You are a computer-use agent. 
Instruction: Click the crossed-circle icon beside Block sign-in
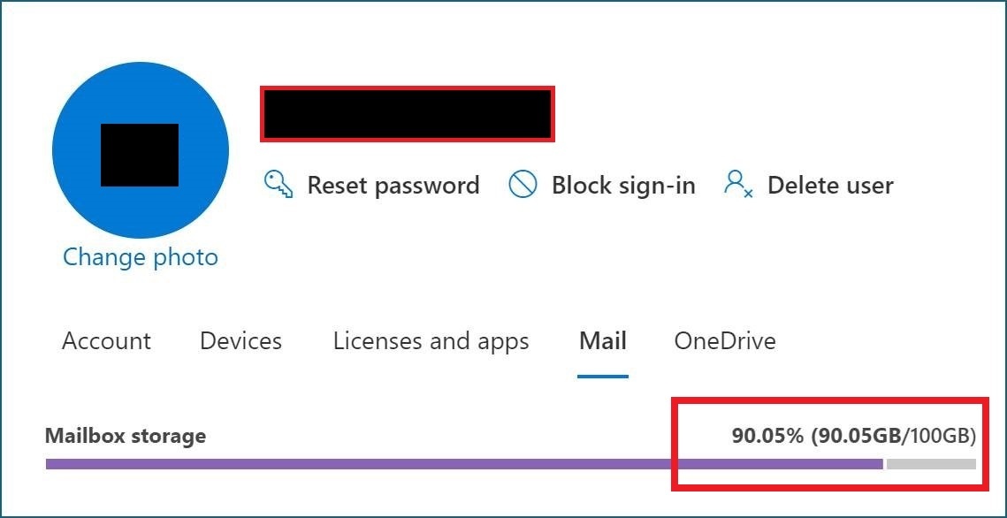[524, 185]
